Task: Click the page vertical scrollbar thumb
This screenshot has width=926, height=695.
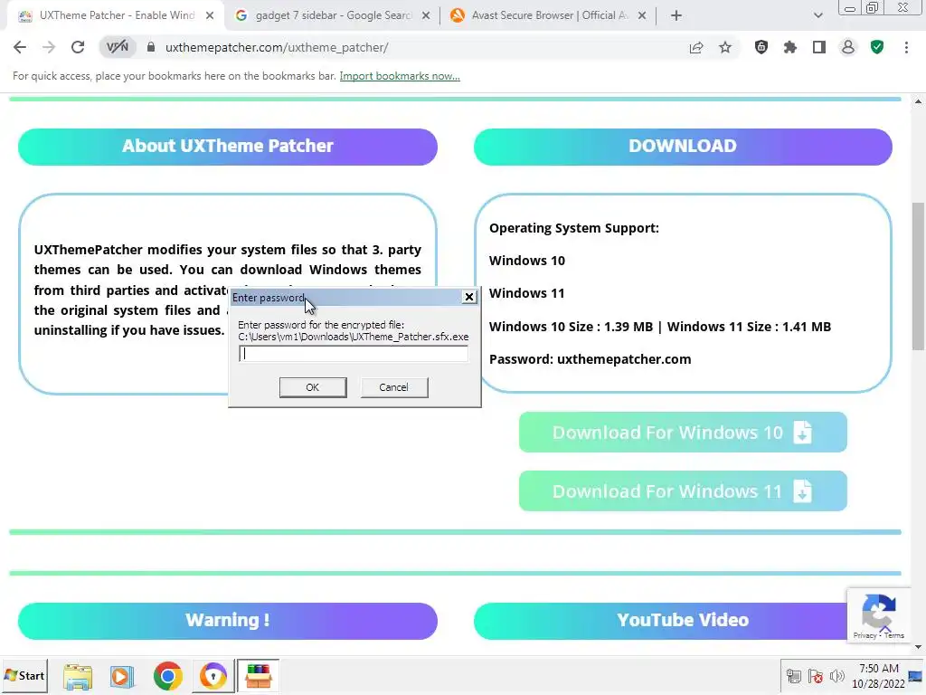Action: tap(918, 276)
